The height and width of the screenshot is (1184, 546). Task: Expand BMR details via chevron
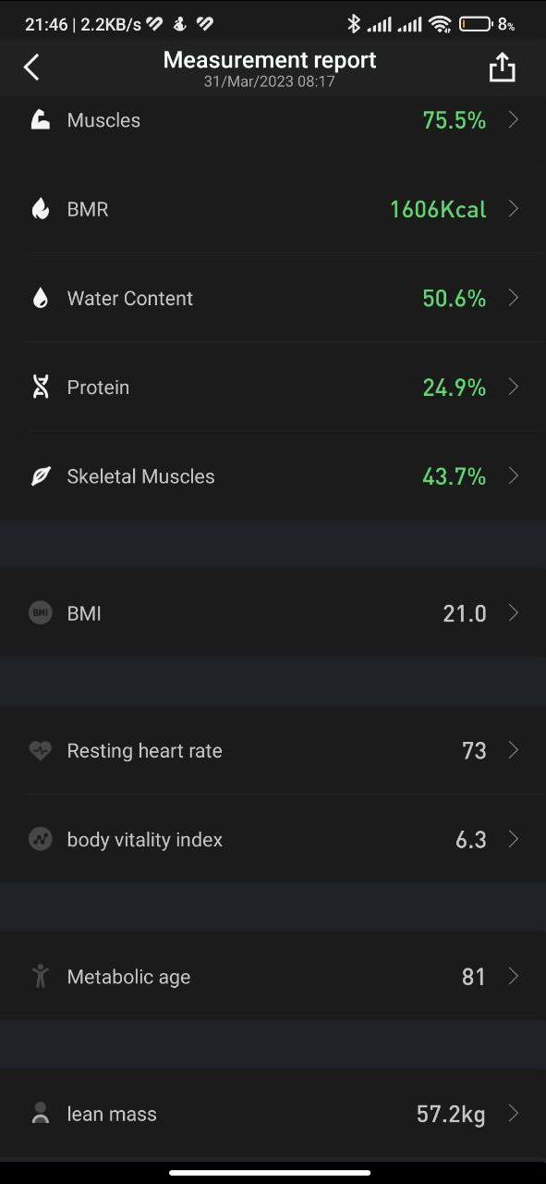point(514,209)
